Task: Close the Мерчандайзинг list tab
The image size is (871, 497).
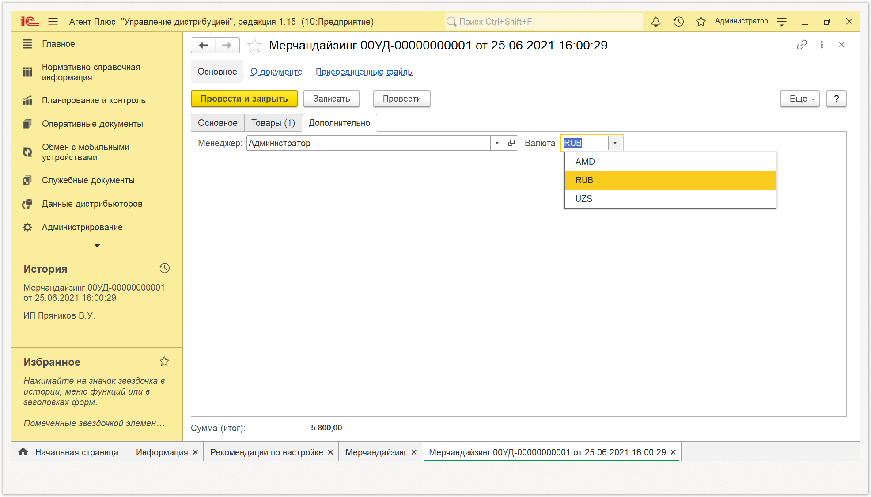Action: (x=414, y=452)
